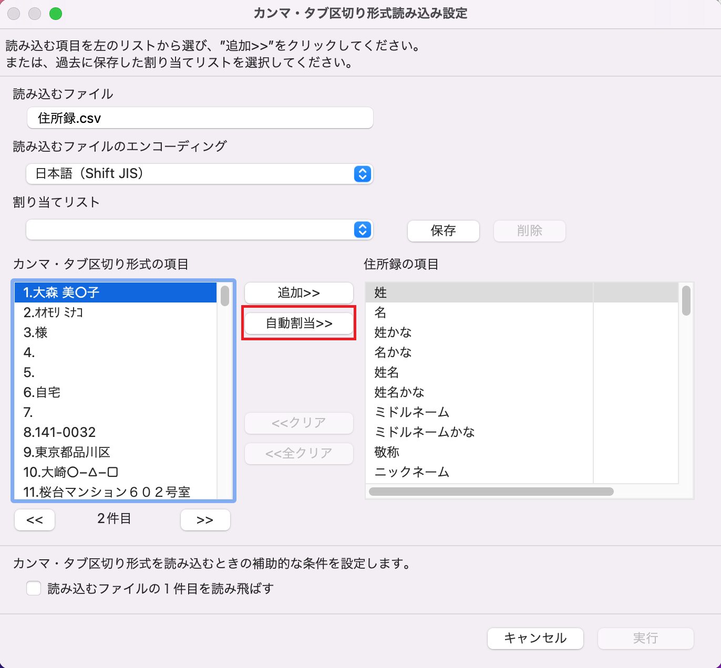Image resolution: width=721 pixels, height=668 pixels.
Task: Click the green zoom window button
Action: 56,14
